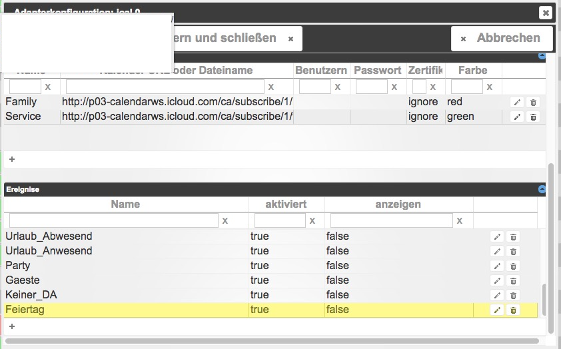The image size is (561, 349).
Task: Focus the anzeigen filter field
Action: point(391,220)
